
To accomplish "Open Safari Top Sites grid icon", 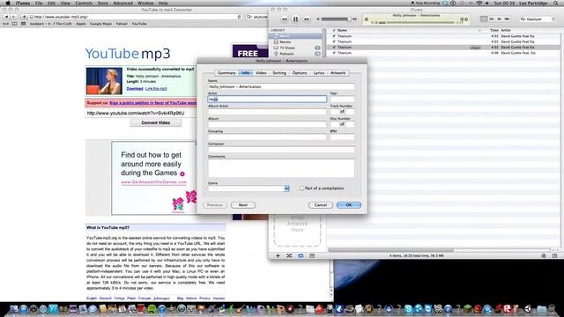I will (x=24, y=24).
